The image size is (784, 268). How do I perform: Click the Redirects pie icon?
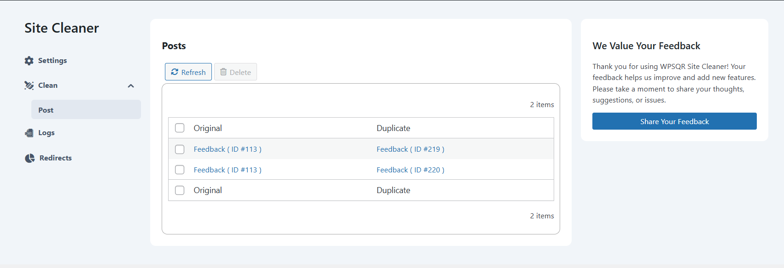tap(30, 158)
